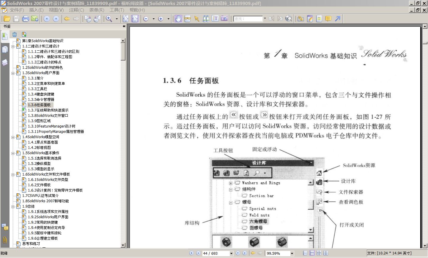Select the blue arrow drawing tool
The image size is (428, 258).
point(338,19)
